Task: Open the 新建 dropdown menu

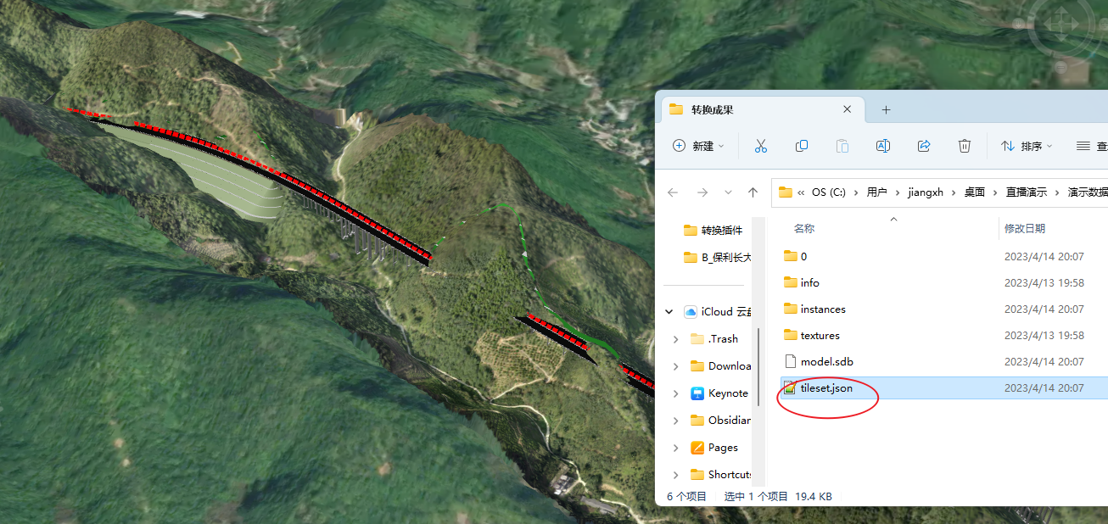Action: (698, 146)
